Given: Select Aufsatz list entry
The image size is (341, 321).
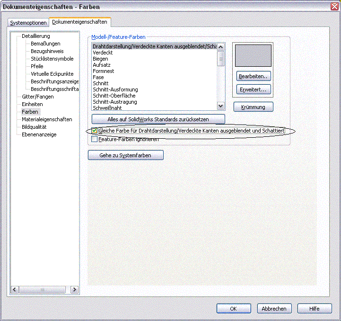Looking at the screenshot, I should [x=154, y=65].
